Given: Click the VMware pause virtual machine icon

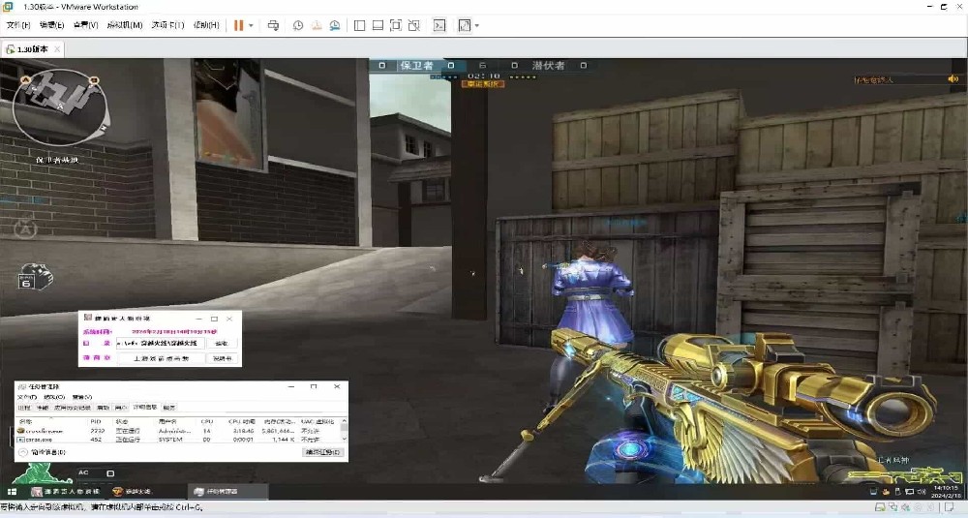Looking at the screenshot, I should point(238,25).
